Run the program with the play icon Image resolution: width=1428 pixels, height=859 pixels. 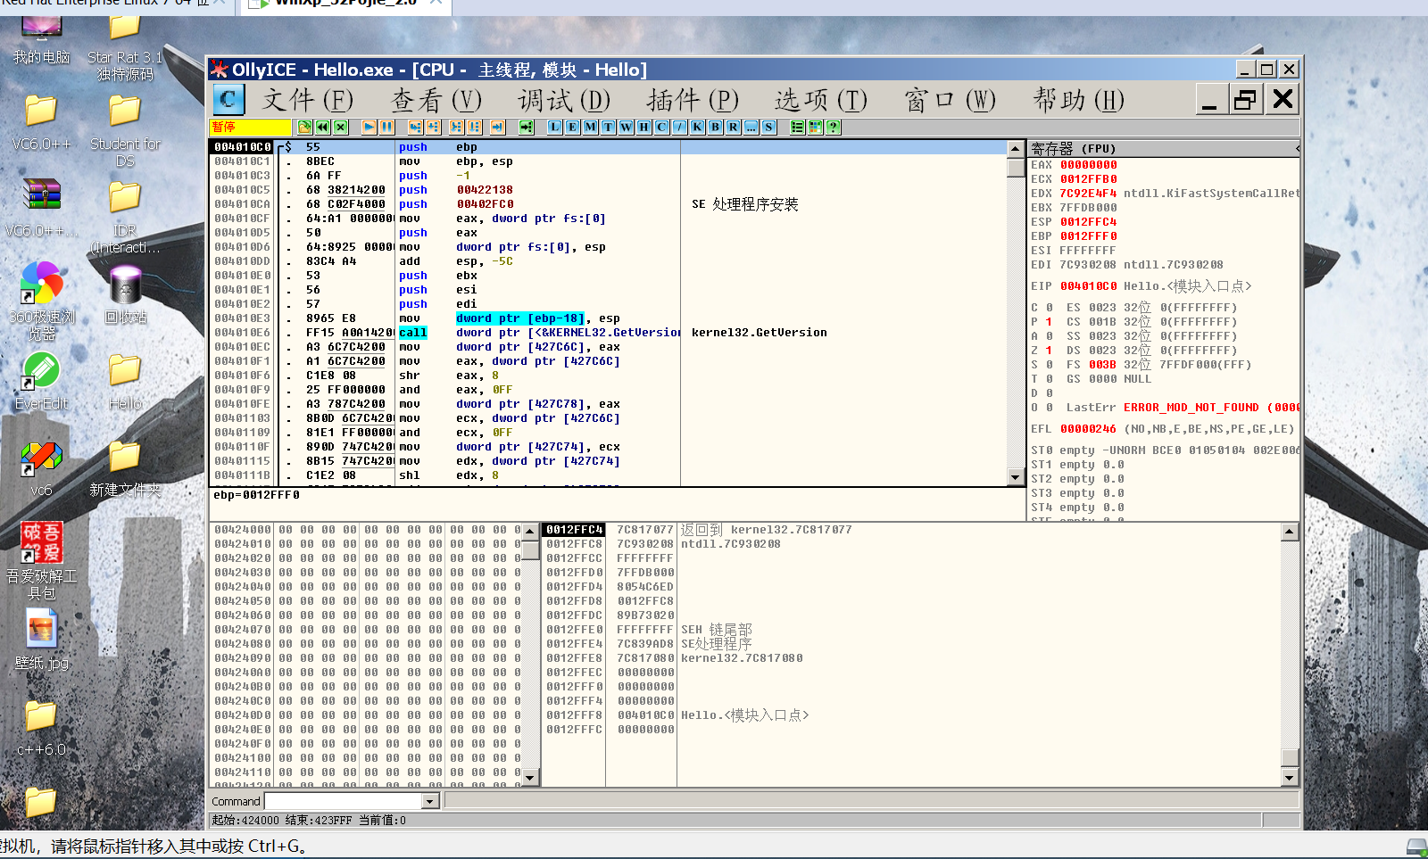click(x=369, y=128)
